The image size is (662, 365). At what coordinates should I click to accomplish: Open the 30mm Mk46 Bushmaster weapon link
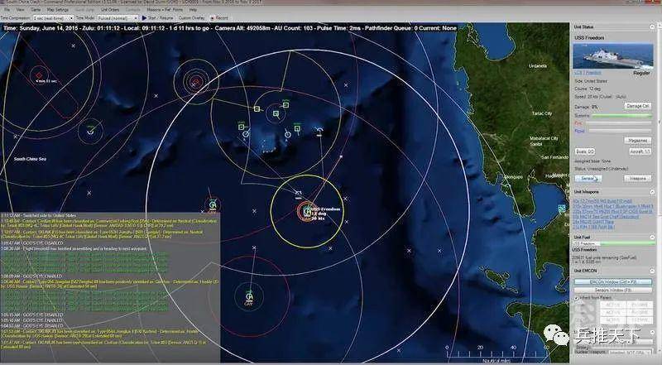coord(612,206)
